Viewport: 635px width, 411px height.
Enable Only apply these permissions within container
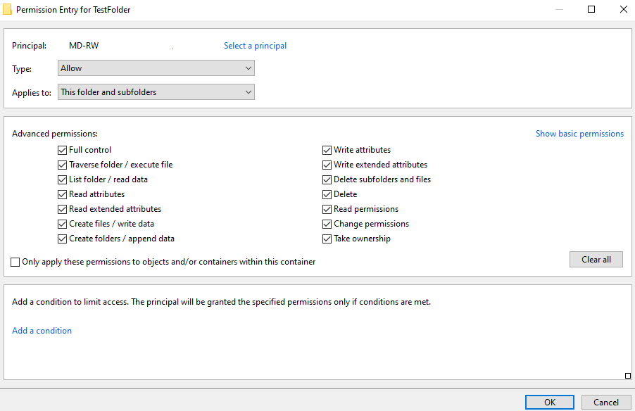[x=15, y=262]
